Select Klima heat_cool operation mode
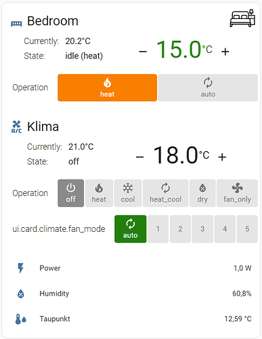 (166, 193)
